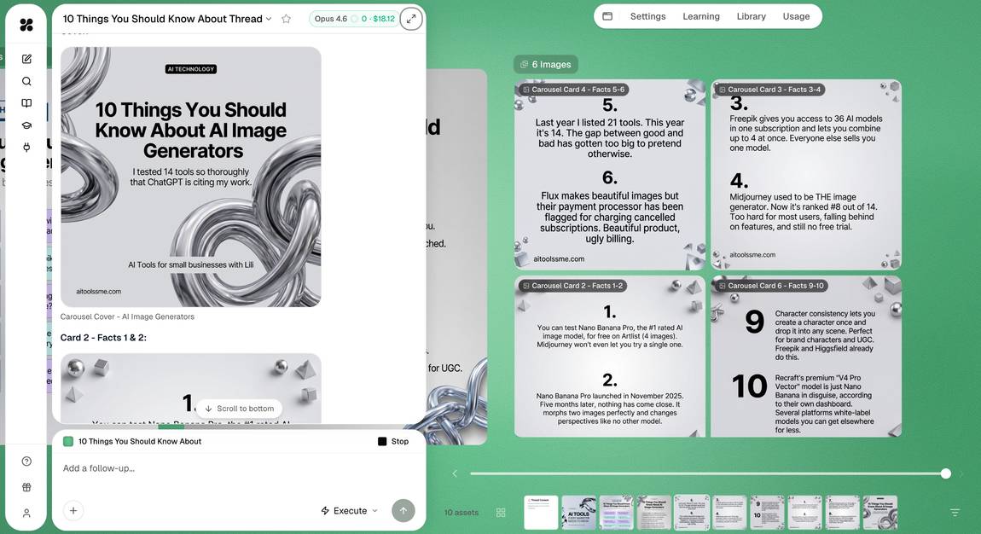Screen dimensions: 981x534
Task: Open the Usage tab
Action: 796,16
